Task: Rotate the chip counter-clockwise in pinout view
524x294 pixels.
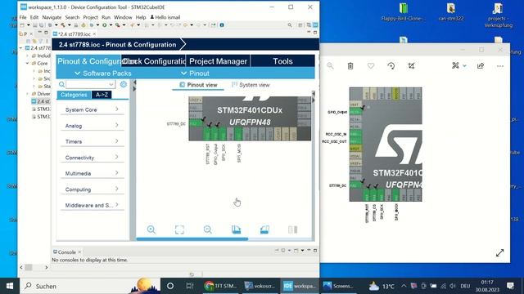Action: (x=264, y=229)
